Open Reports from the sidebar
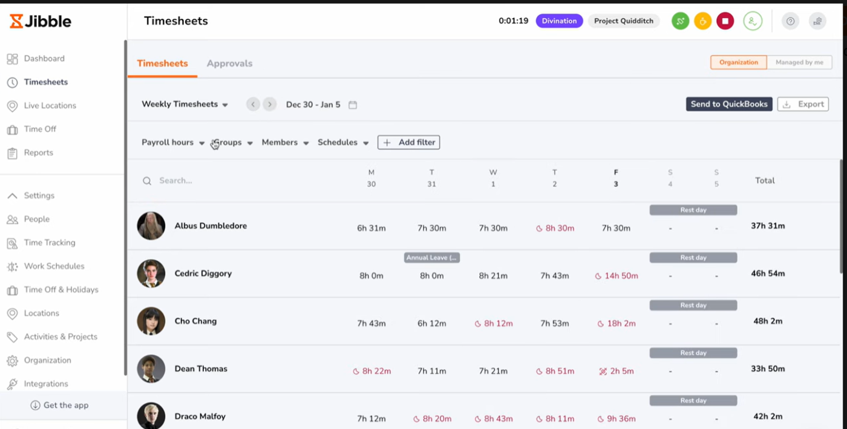The image size is (847, 429). [38, 153]
